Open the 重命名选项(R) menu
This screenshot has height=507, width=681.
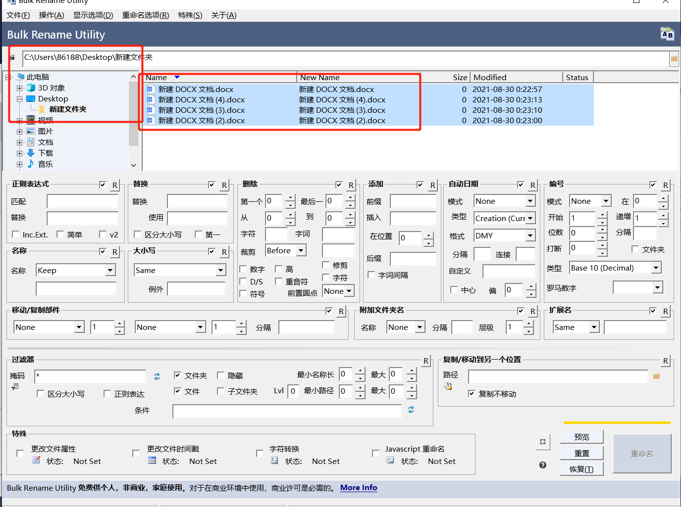pos(146,15)
